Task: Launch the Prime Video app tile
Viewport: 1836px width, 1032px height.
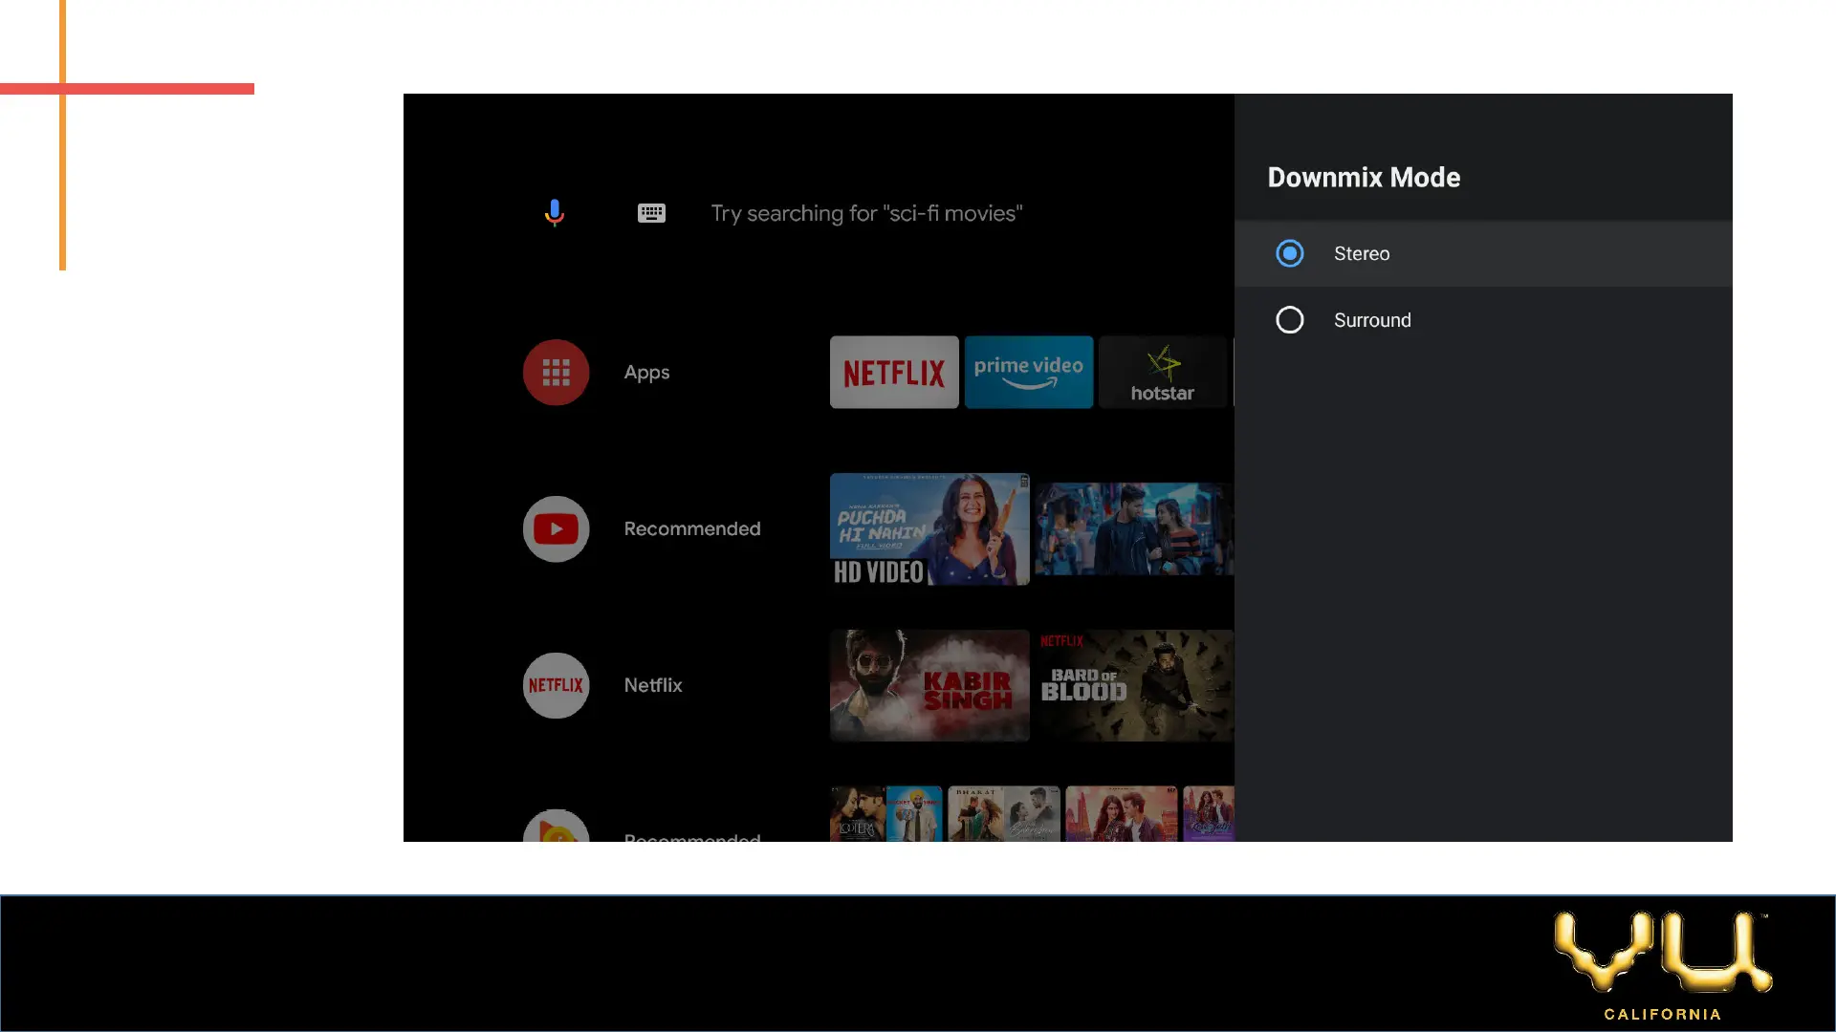Action: coord(1028,372)
